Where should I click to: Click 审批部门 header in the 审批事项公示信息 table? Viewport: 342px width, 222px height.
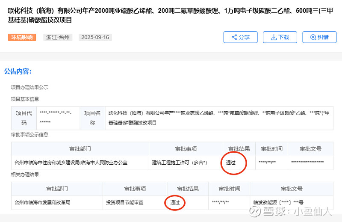click(x=80, y=149)
